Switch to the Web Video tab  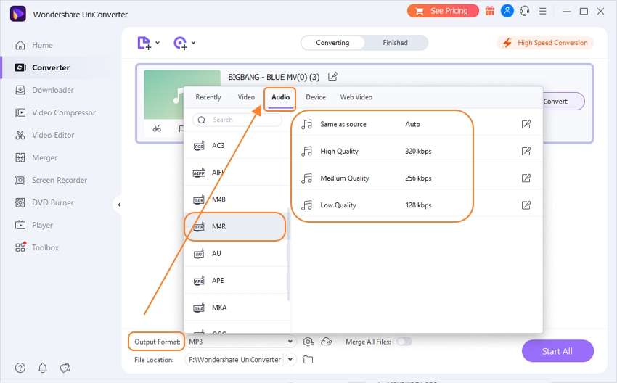[x=356, y=97]
